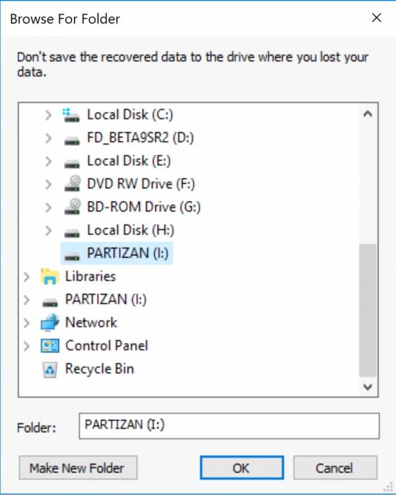Select the highlighted PARTIZAN (I:) drive
The height and width of the screenshot is (495, 396).
coord(123,253)
